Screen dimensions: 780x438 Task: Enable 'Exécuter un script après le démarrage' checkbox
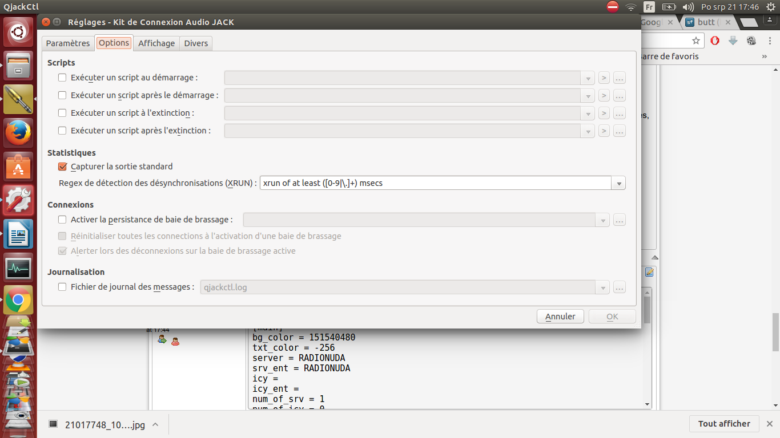(62, 95)
